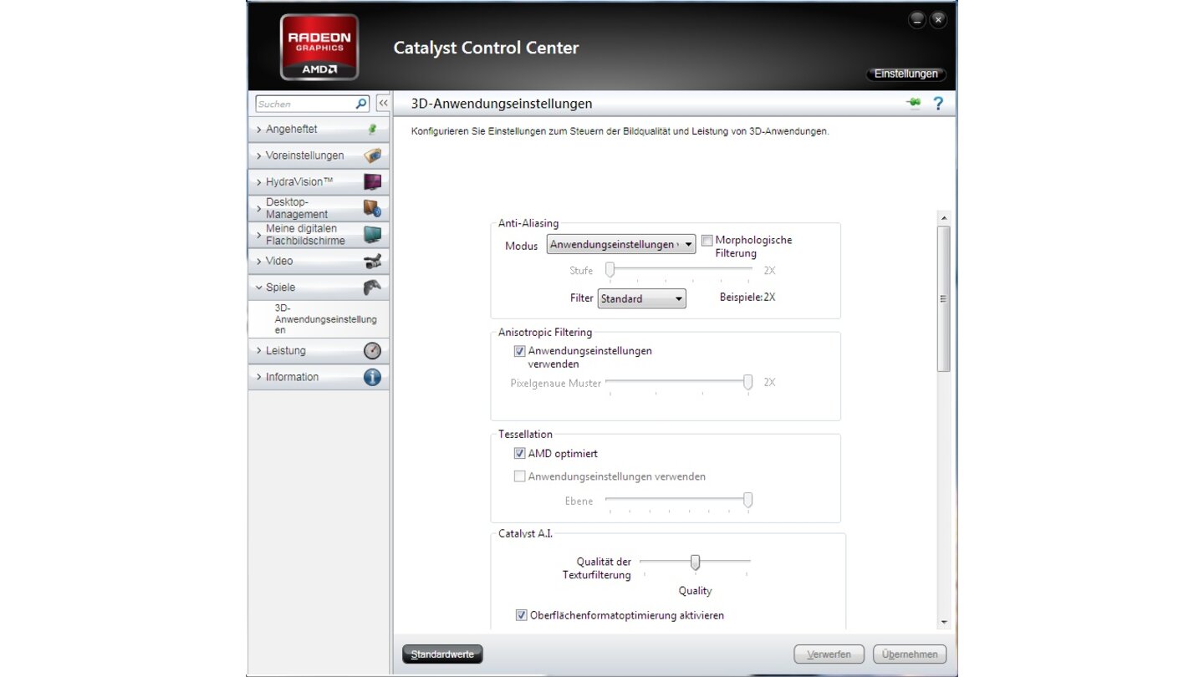Toggle tessellation Anwendungseinstellungen verwenden checkbox

point(519,476)
